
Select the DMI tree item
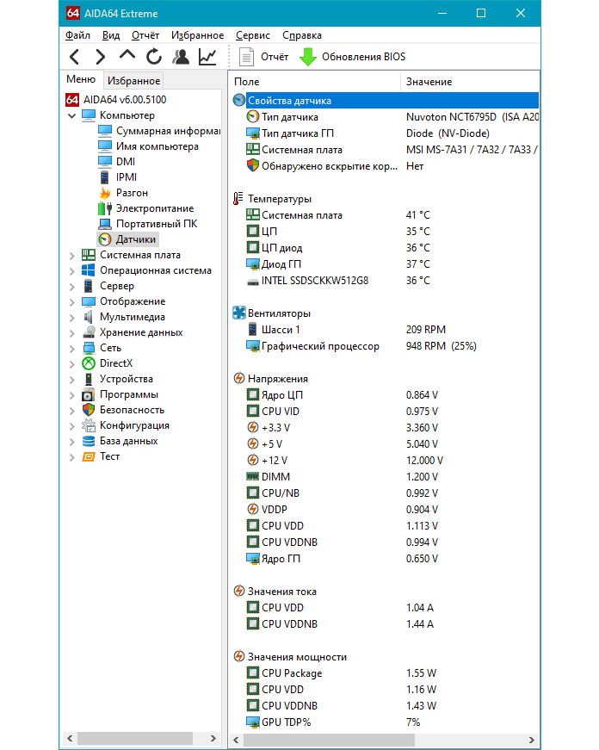(x=117, y=162)
